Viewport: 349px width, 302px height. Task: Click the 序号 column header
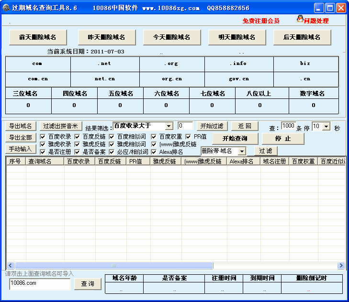click(16, 162)
